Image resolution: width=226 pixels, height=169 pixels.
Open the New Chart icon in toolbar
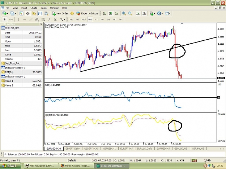click(x=4, y=13)
